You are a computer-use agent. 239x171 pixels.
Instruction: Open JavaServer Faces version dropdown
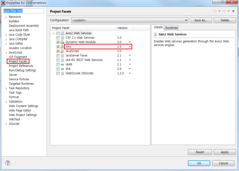(x=130, y=55)
